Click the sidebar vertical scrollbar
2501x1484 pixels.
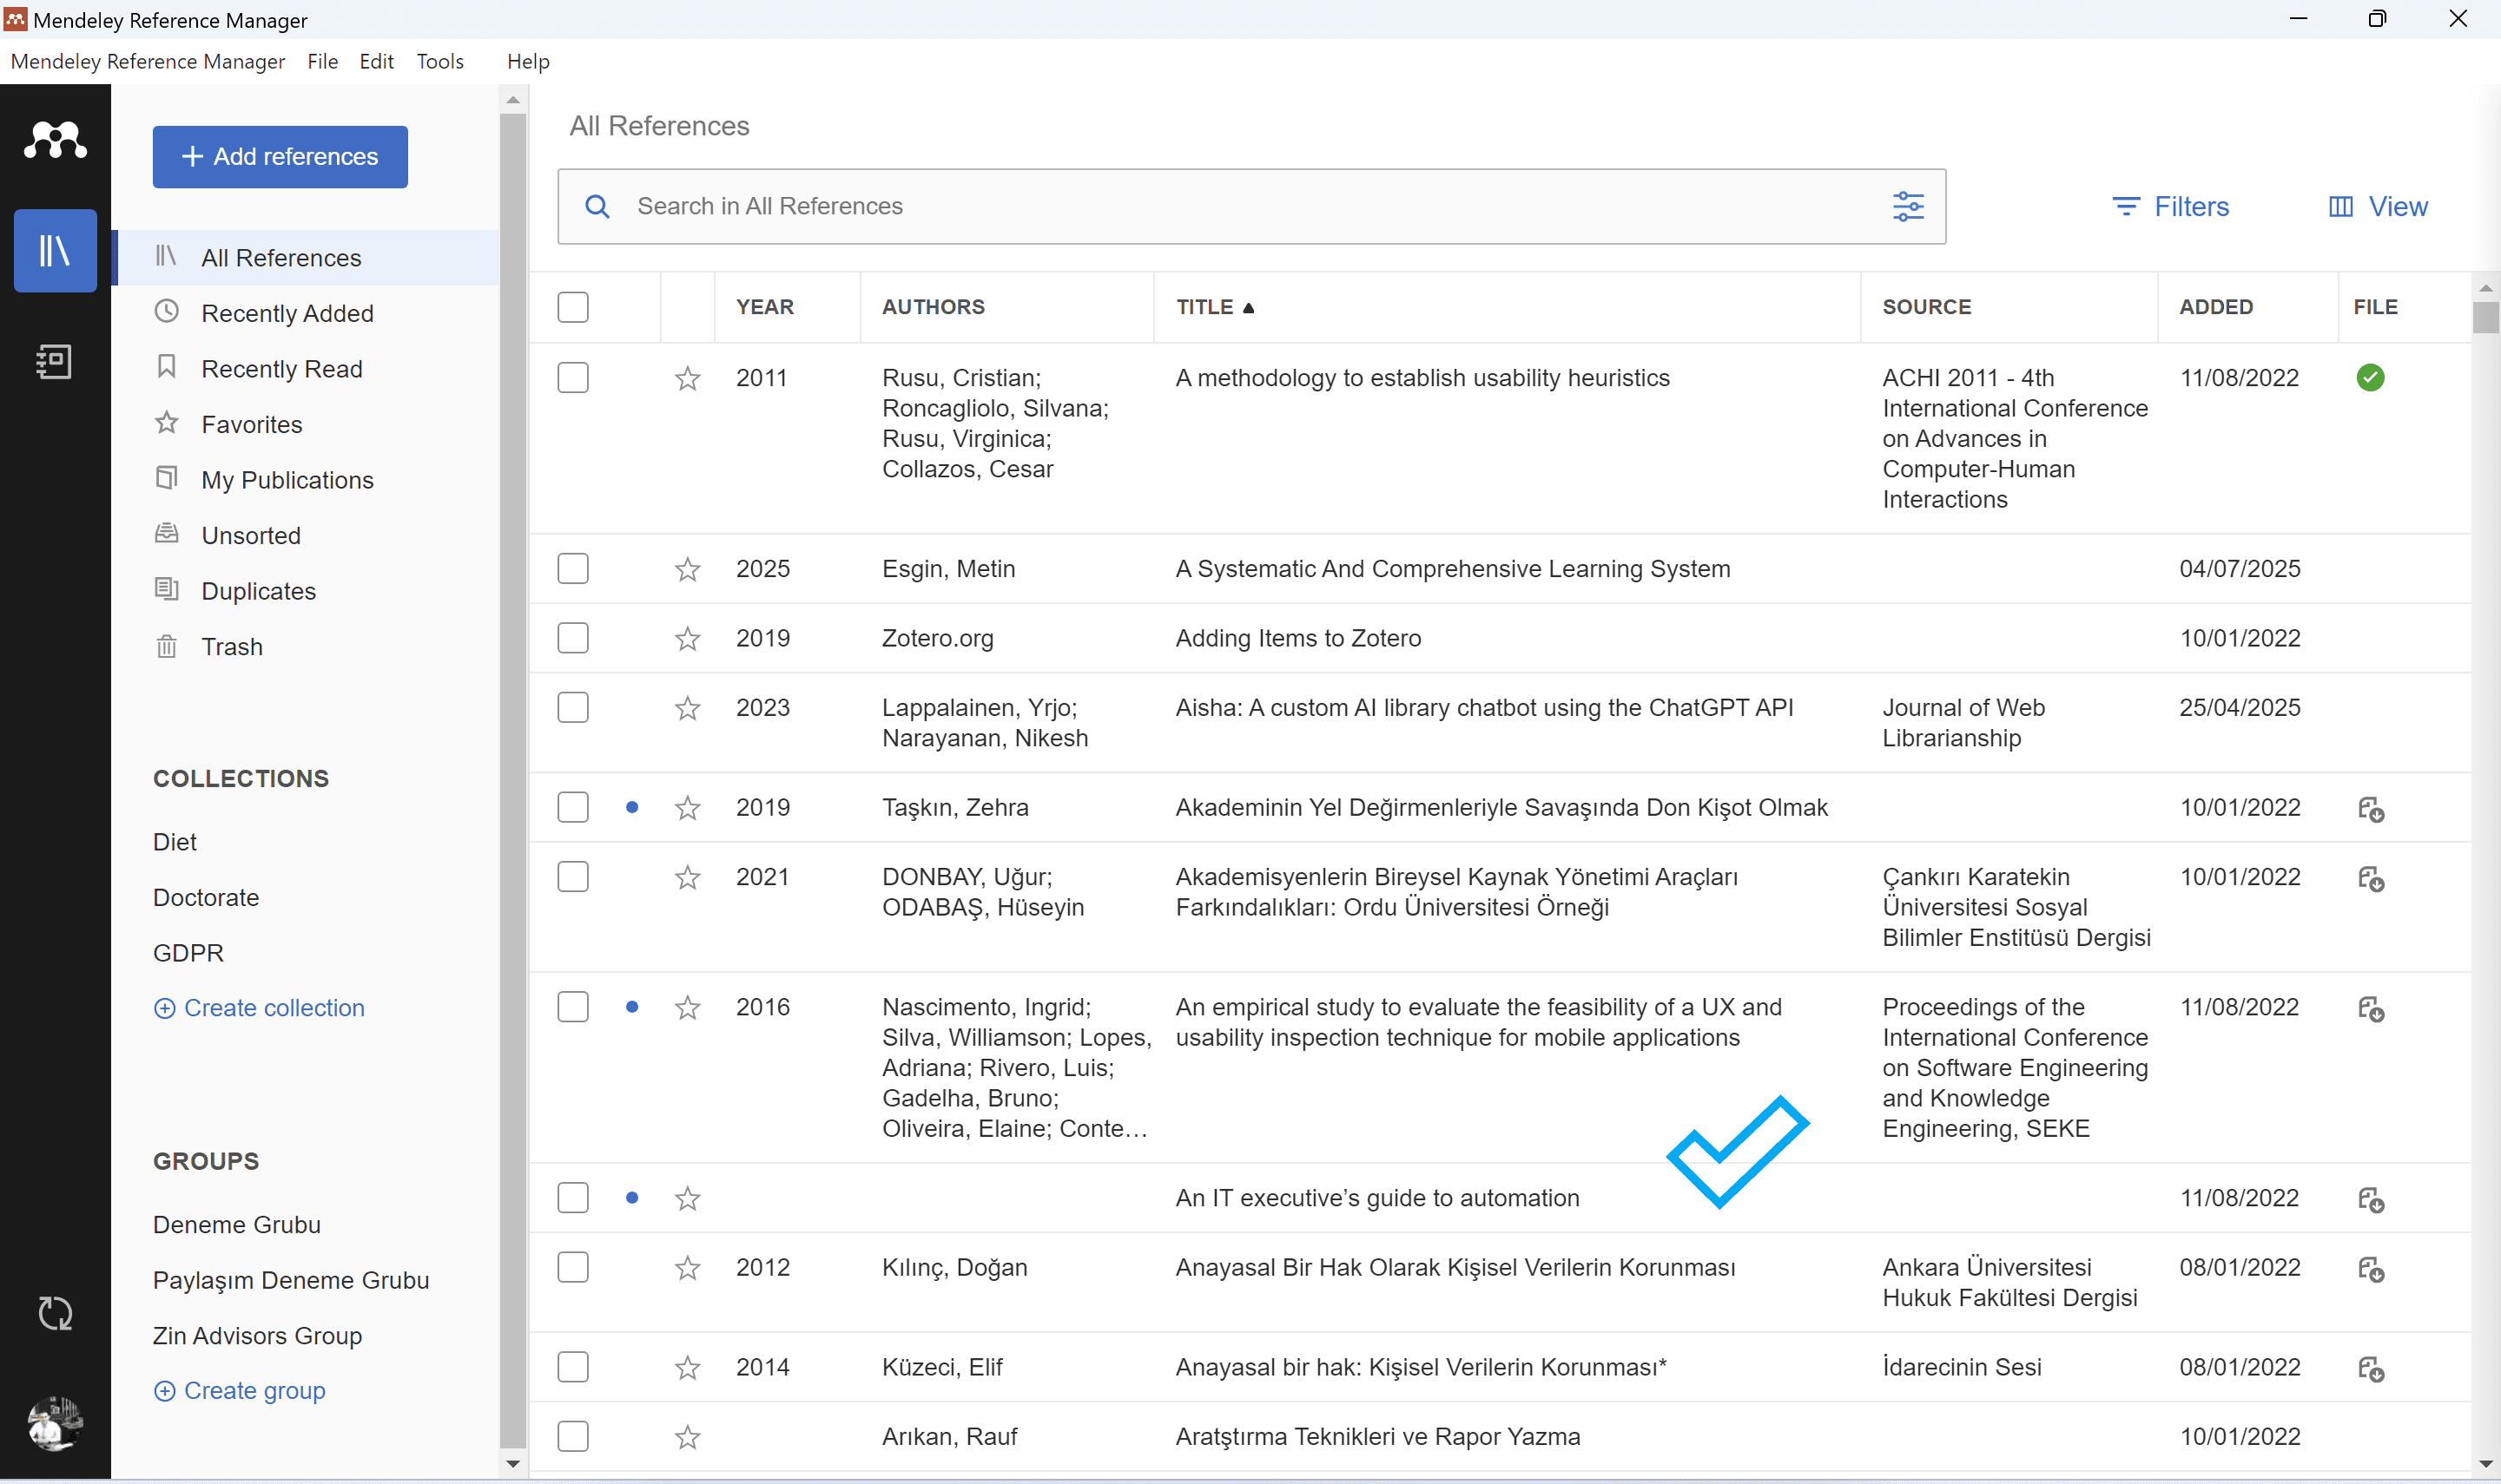513,780
